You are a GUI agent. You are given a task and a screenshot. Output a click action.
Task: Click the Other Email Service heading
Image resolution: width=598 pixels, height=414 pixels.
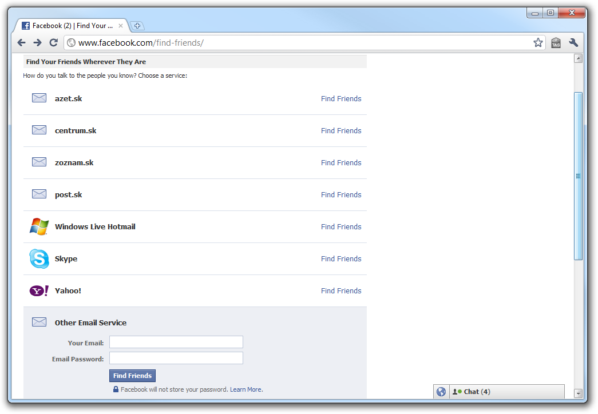pos(90,323)
